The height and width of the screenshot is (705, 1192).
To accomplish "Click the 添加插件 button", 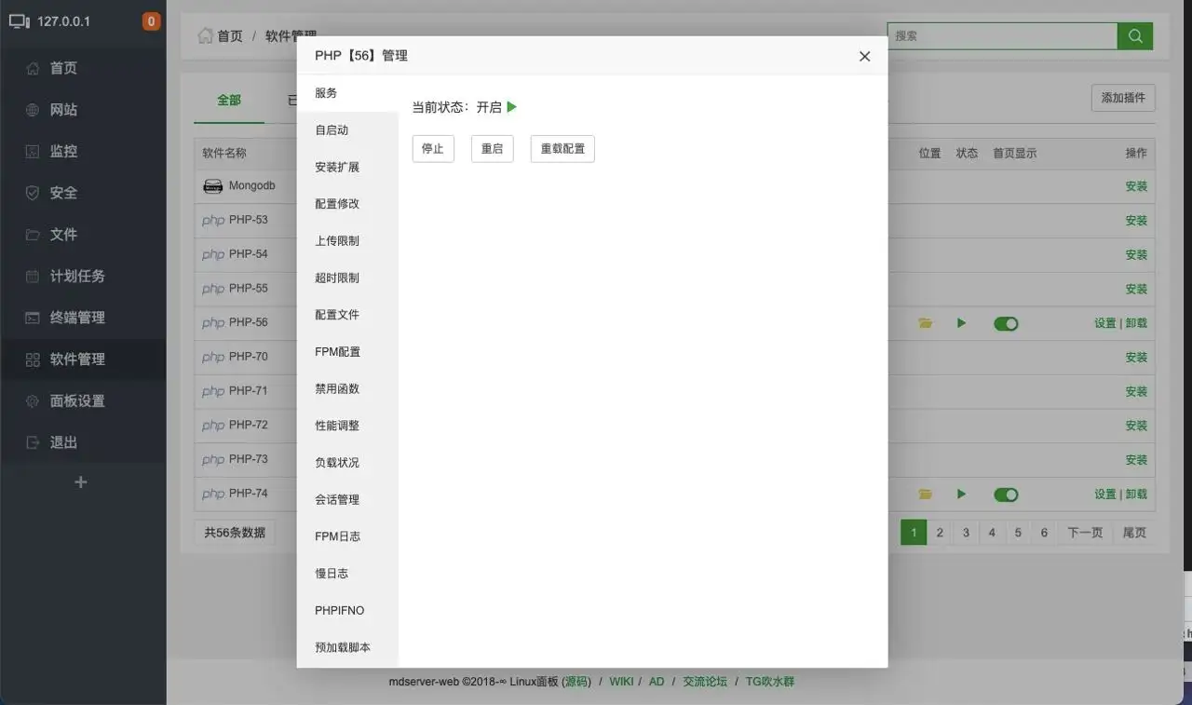I will [1123, 98].
